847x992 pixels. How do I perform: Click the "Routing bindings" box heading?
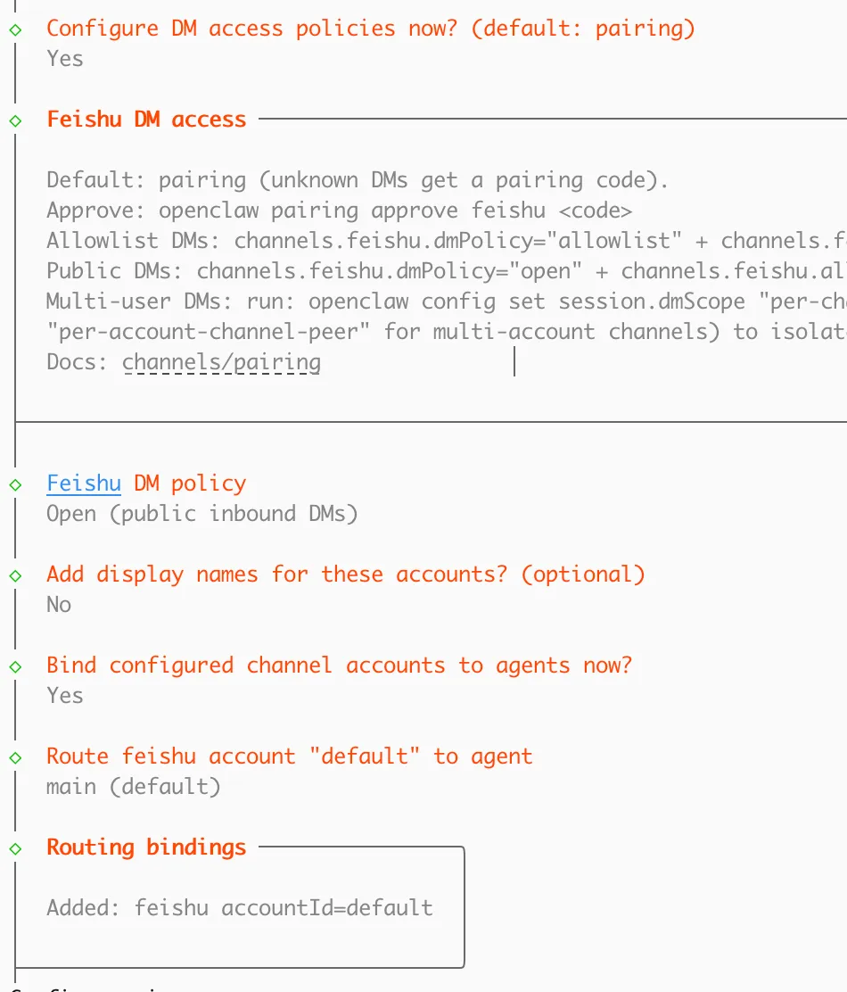coord(146,847)
